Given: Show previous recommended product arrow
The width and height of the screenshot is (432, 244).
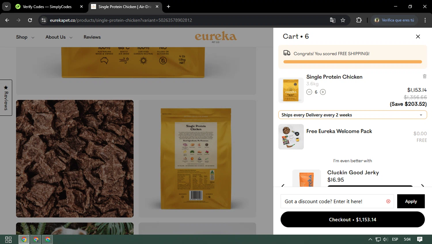Looking at the screenshot, I should click(x=283, y=185).
